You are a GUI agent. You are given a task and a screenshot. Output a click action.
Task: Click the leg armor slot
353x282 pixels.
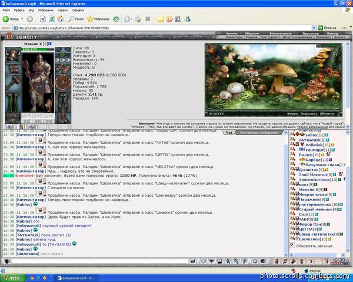click(x=63, y=102)
